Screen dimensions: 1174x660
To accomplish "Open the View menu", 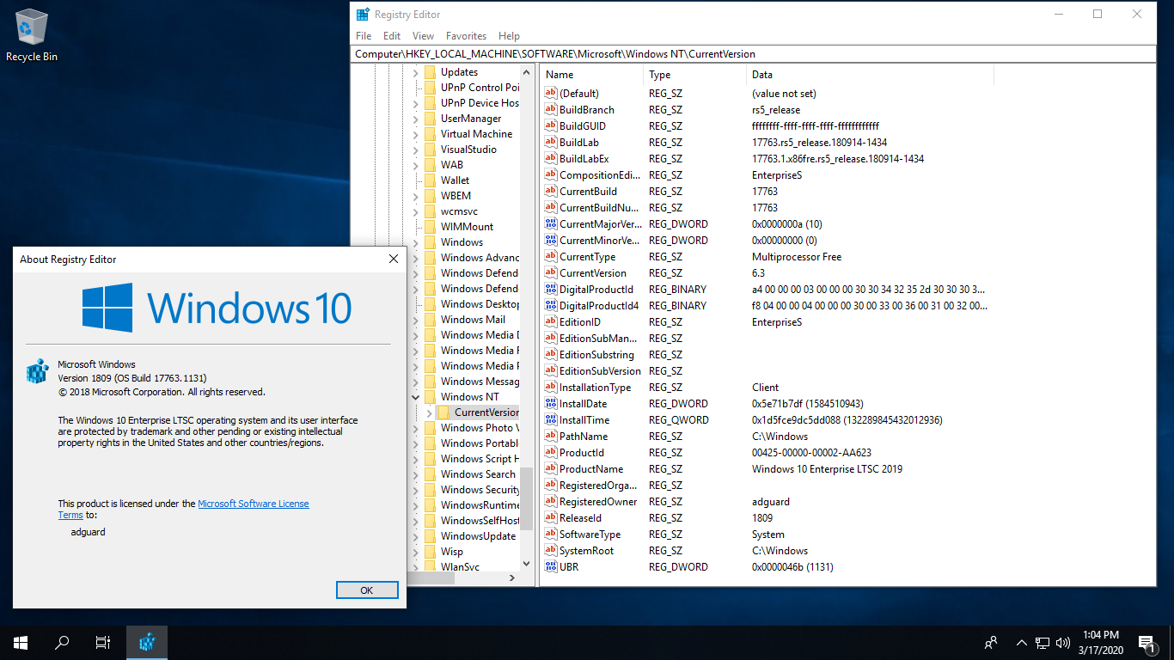I will 423,36.
